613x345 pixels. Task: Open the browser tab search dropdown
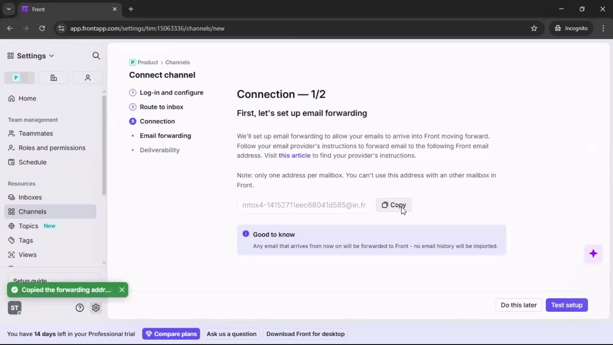[x=9, y=9]
